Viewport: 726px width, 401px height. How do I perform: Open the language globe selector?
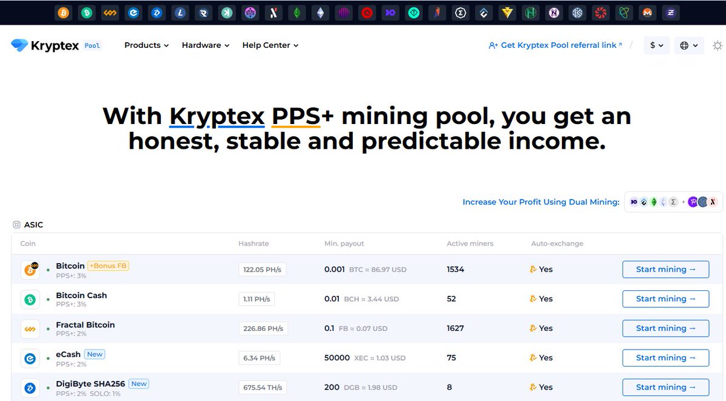coord(688,45)
